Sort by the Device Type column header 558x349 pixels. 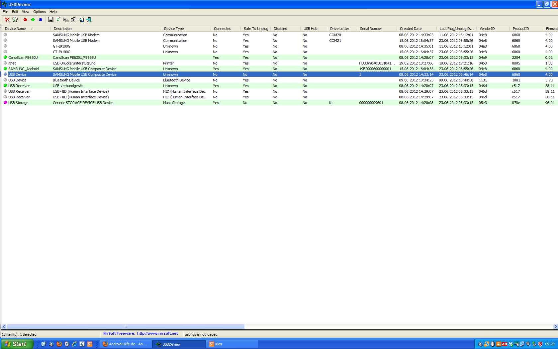(x=186, y=29)
